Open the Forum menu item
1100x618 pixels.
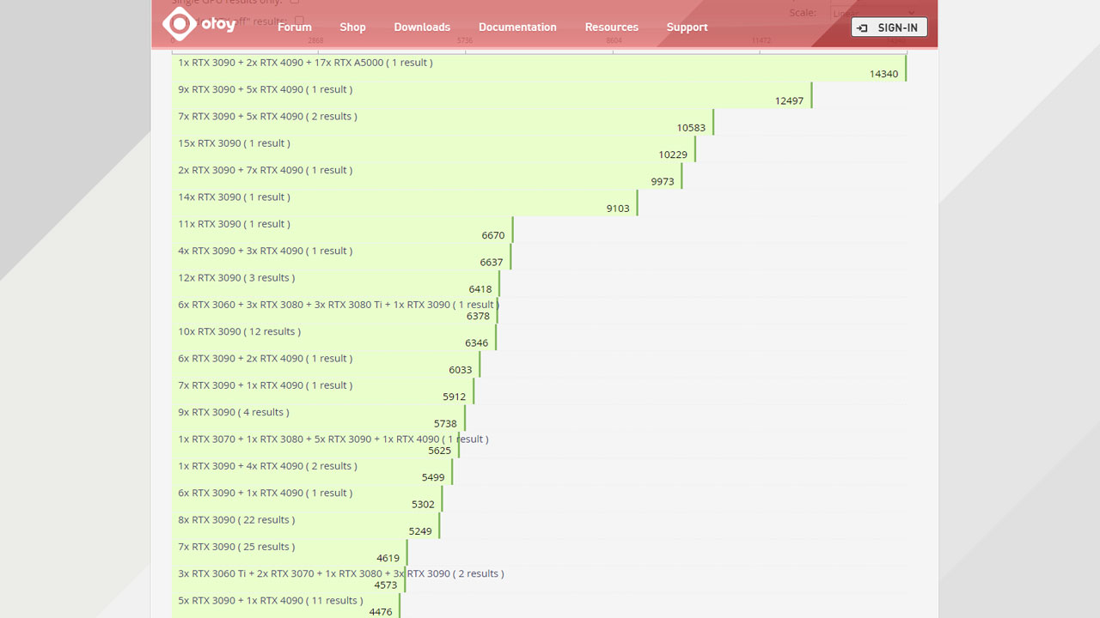295,27
